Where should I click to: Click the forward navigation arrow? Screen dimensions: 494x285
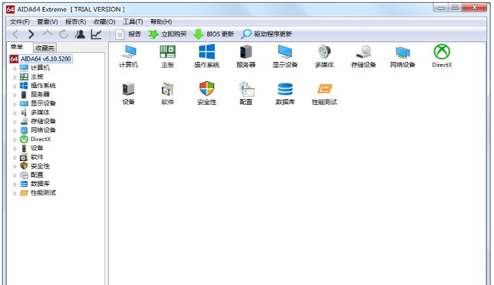(x=31, y=34)
